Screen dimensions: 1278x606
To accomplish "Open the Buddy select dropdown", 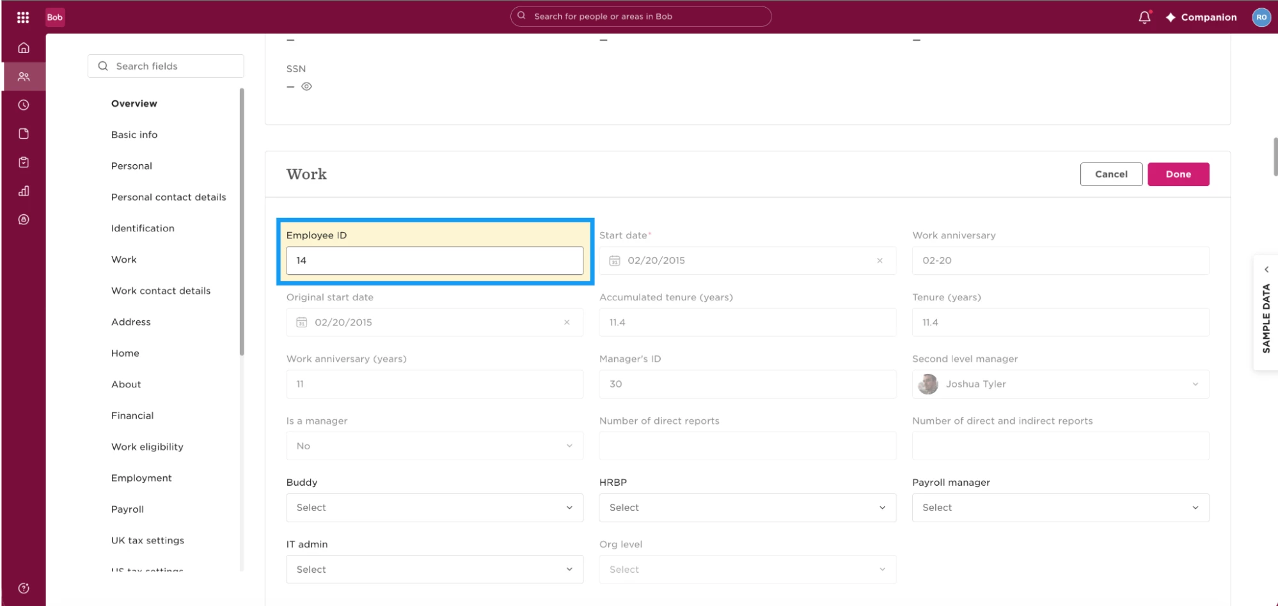I will tap(434, 508).
